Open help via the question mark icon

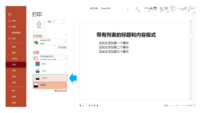pos(171,8)
